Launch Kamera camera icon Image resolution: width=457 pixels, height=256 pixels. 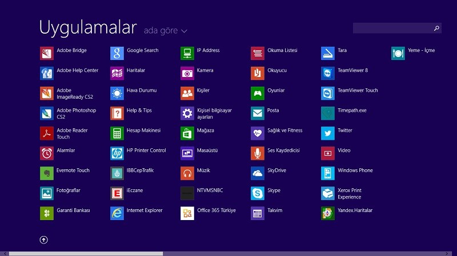(187, 74)
